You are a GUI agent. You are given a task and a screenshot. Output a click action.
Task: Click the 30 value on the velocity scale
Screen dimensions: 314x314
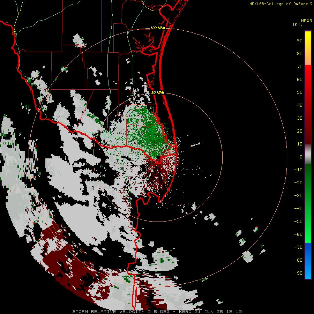(300, 118)
